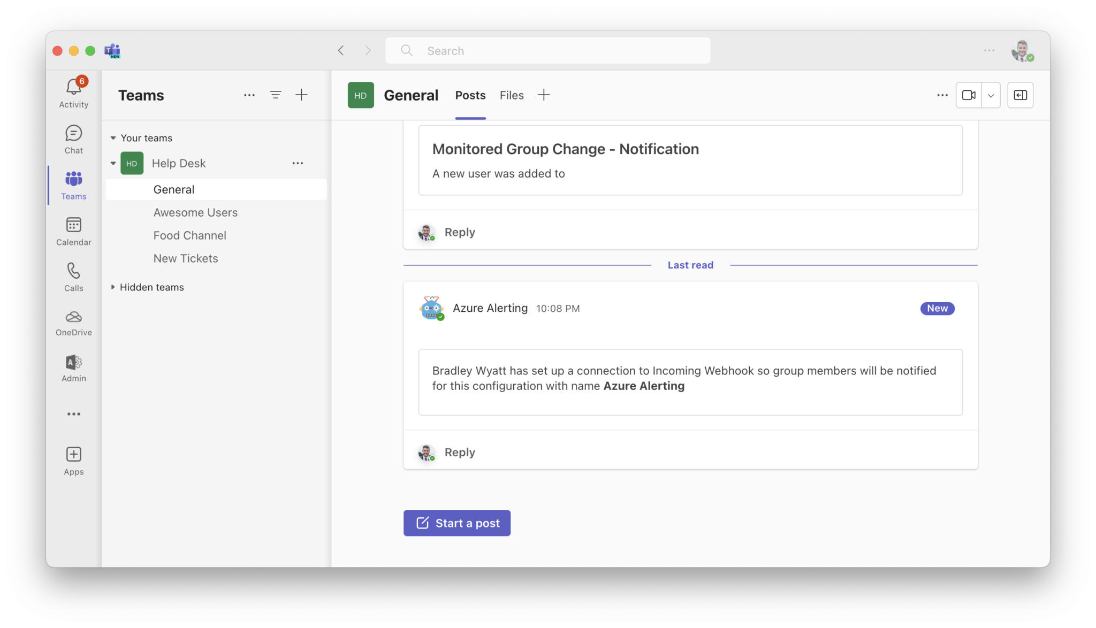Click the Last read marker label

[x=690, y=265]
